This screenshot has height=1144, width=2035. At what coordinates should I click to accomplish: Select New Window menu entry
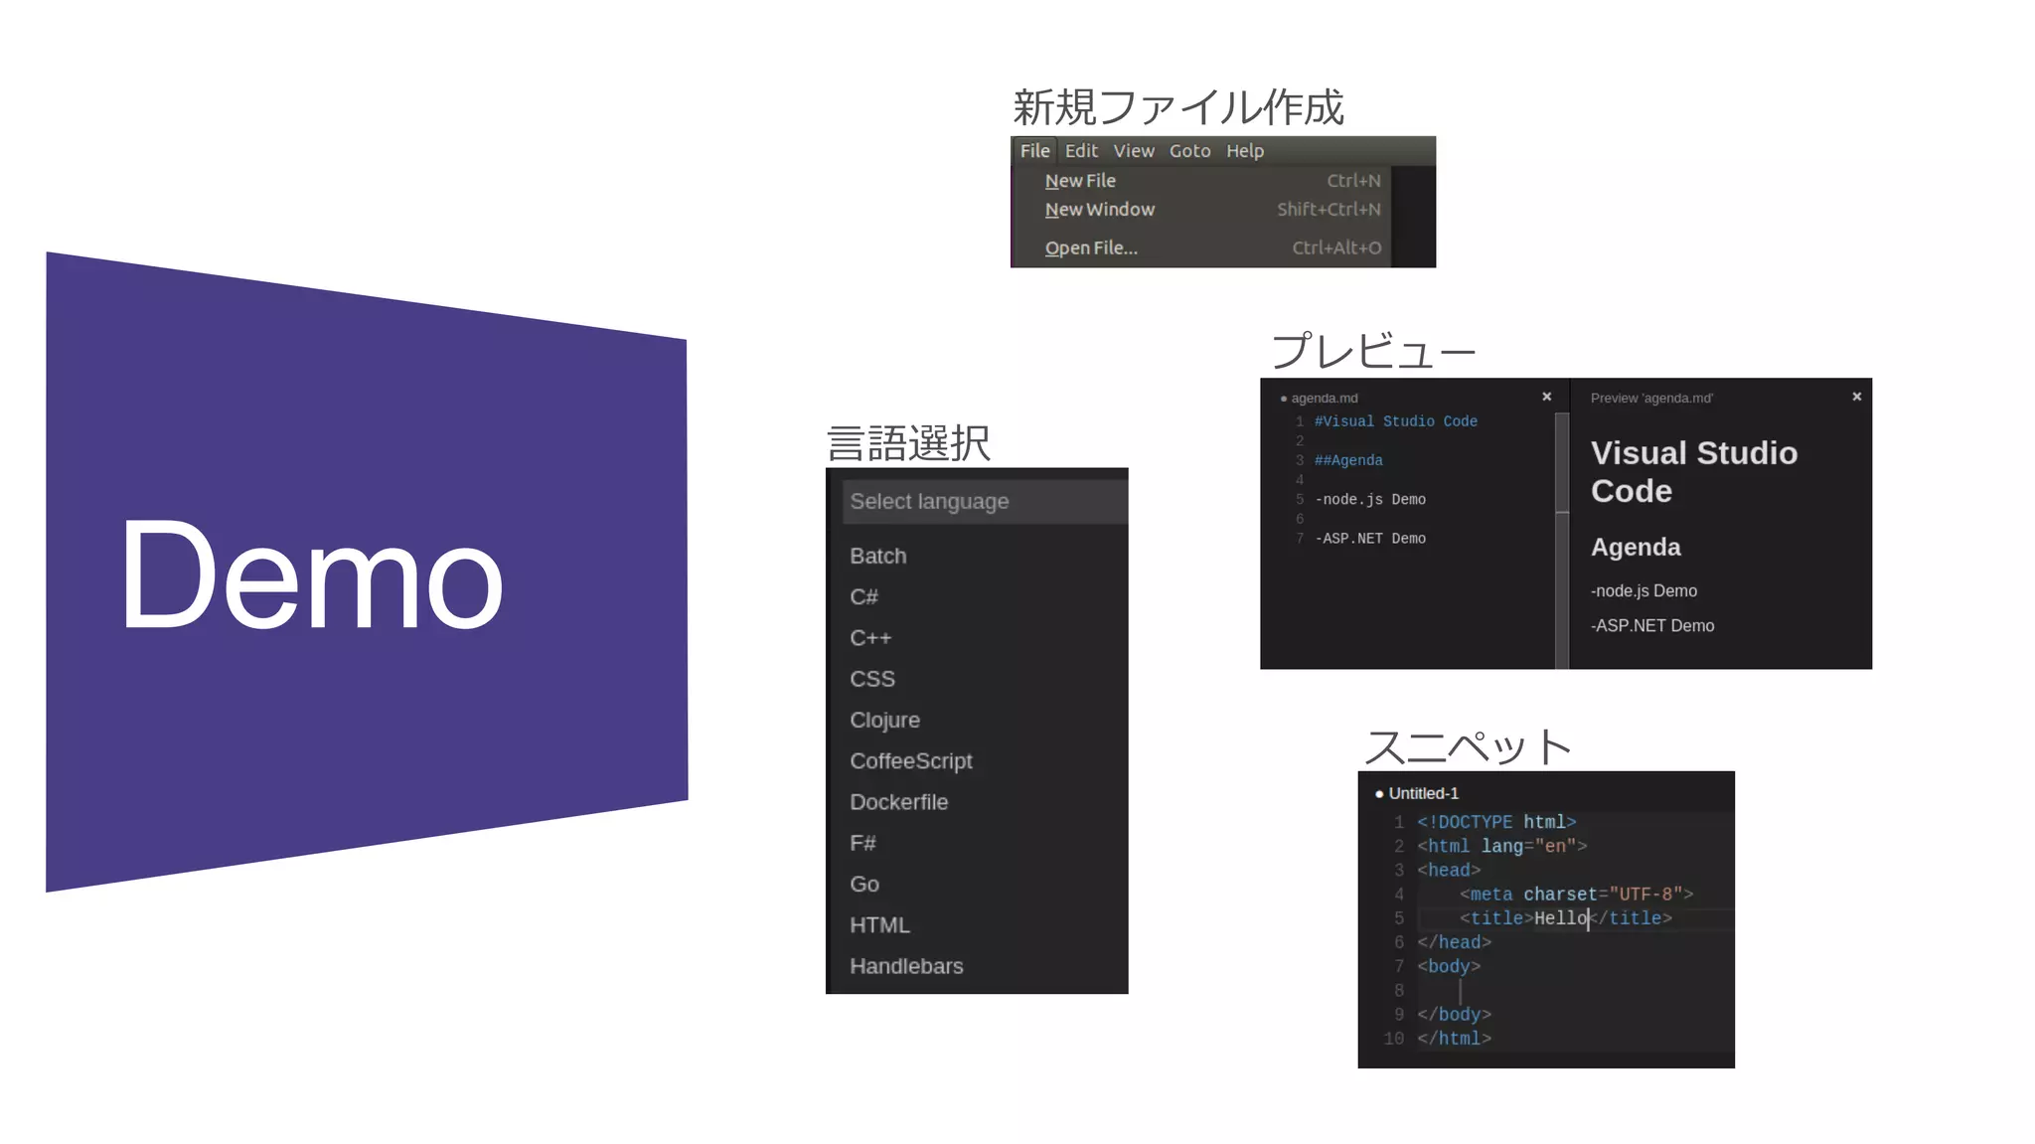(1099, 210)
